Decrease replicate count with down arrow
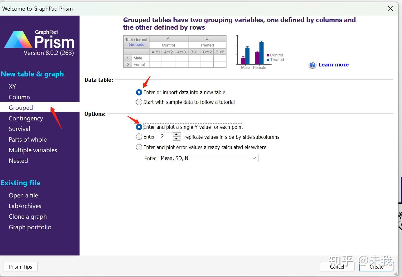Screen dimensions: 402x277 (x=177, y=138)
